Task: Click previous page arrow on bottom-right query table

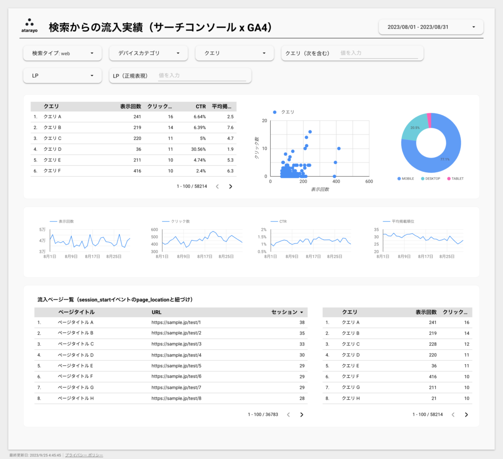Action: [452, 414]
